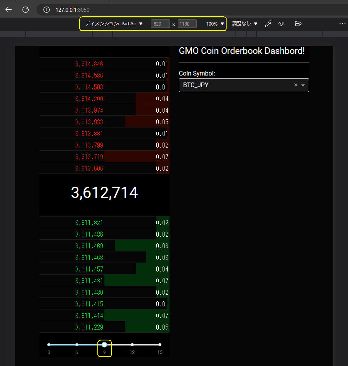Click ask price 3,614,846

89,64
